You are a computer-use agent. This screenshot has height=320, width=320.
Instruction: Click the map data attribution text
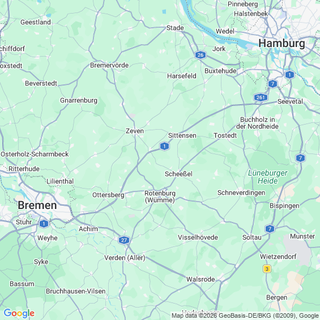245,315
